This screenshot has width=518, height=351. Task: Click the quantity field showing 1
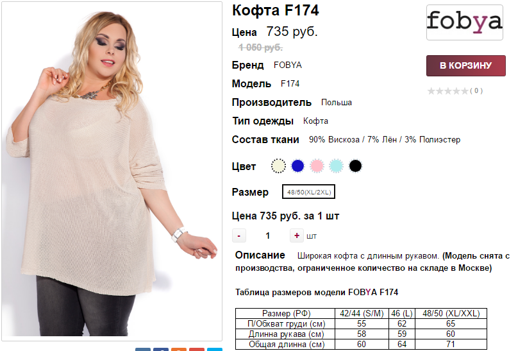point(267,235)
